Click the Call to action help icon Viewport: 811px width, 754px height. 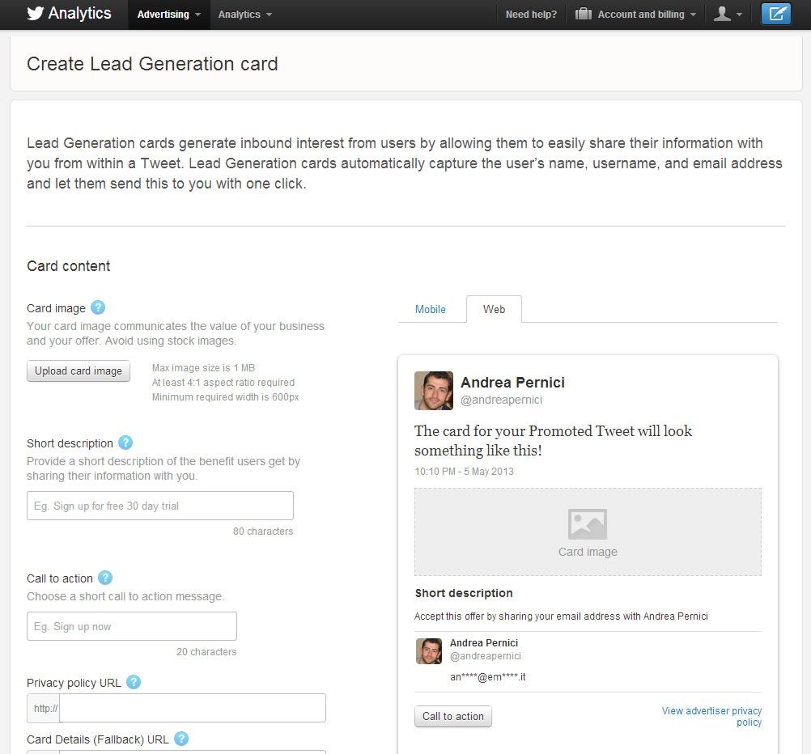104,578
